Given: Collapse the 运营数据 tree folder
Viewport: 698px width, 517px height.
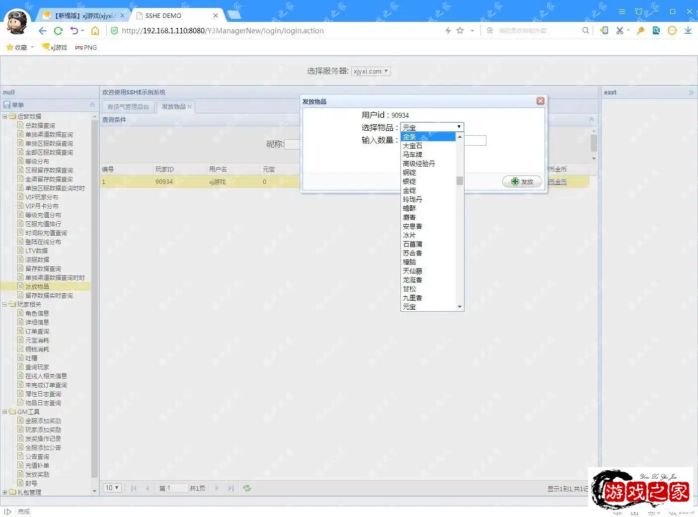Looking at the screenshot, I should (5, 117).
